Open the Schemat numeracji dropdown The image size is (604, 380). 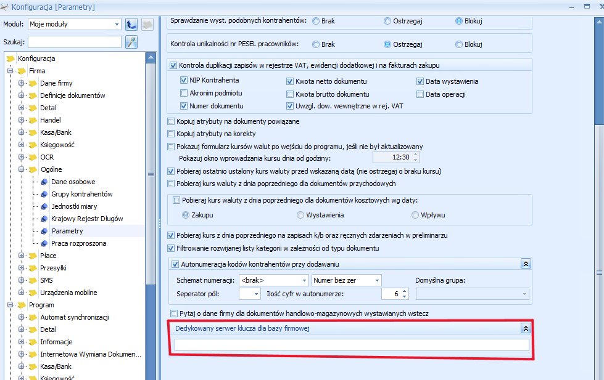pyautogui.click(x=304, y=280)
